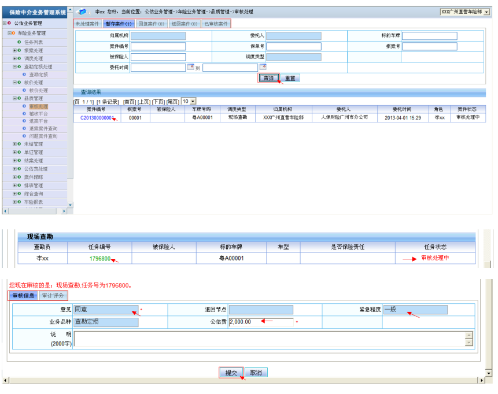Image resolution: width=498 pixels, height=394 pixels.
Task: Switch to the 暂存案件(1) tab
Action: point(119,24)
